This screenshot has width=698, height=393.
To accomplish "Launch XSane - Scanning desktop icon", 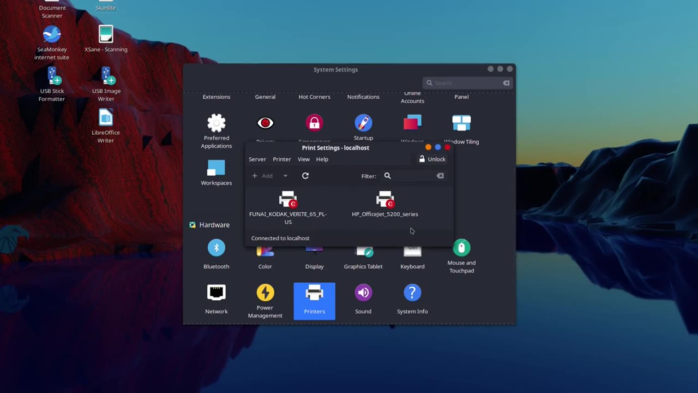I will click(106, 39).
